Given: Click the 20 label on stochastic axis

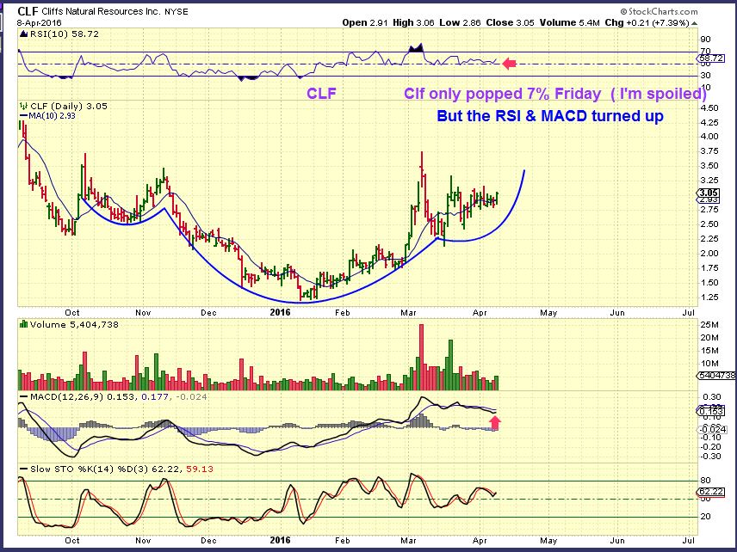Looking at the screenshot, I should click(x=705, y=517).
